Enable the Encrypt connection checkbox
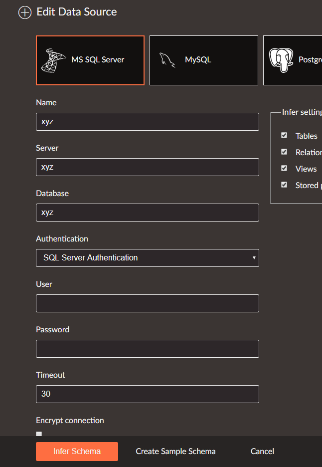The height and width of the screenshot is (467, 322). (x=39, y=434)
